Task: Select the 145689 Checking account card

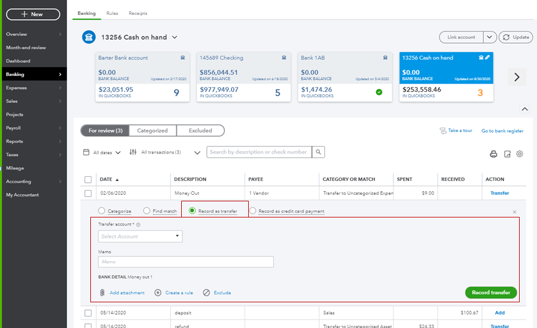Action: [x=244, y=77]
